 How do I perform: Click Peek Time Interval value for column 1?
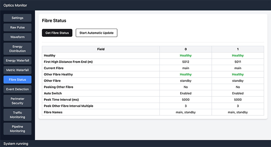click(237, 100)
